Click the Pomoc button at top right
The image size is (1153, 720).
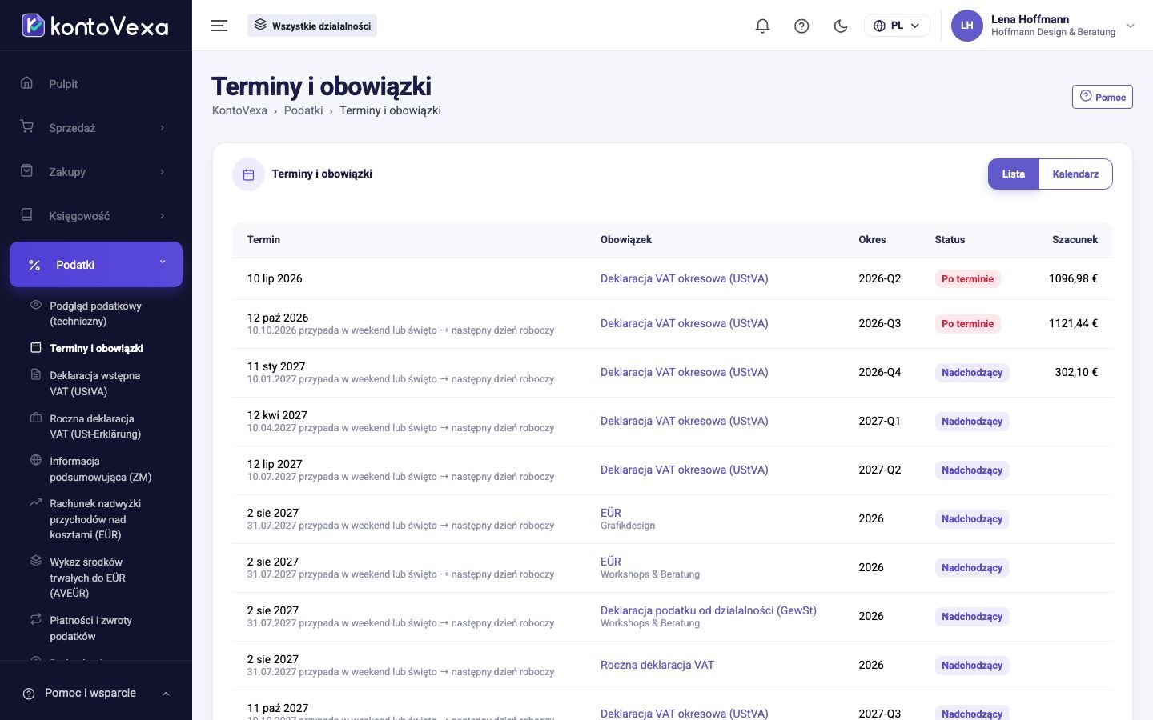(x=1103, y=97)
